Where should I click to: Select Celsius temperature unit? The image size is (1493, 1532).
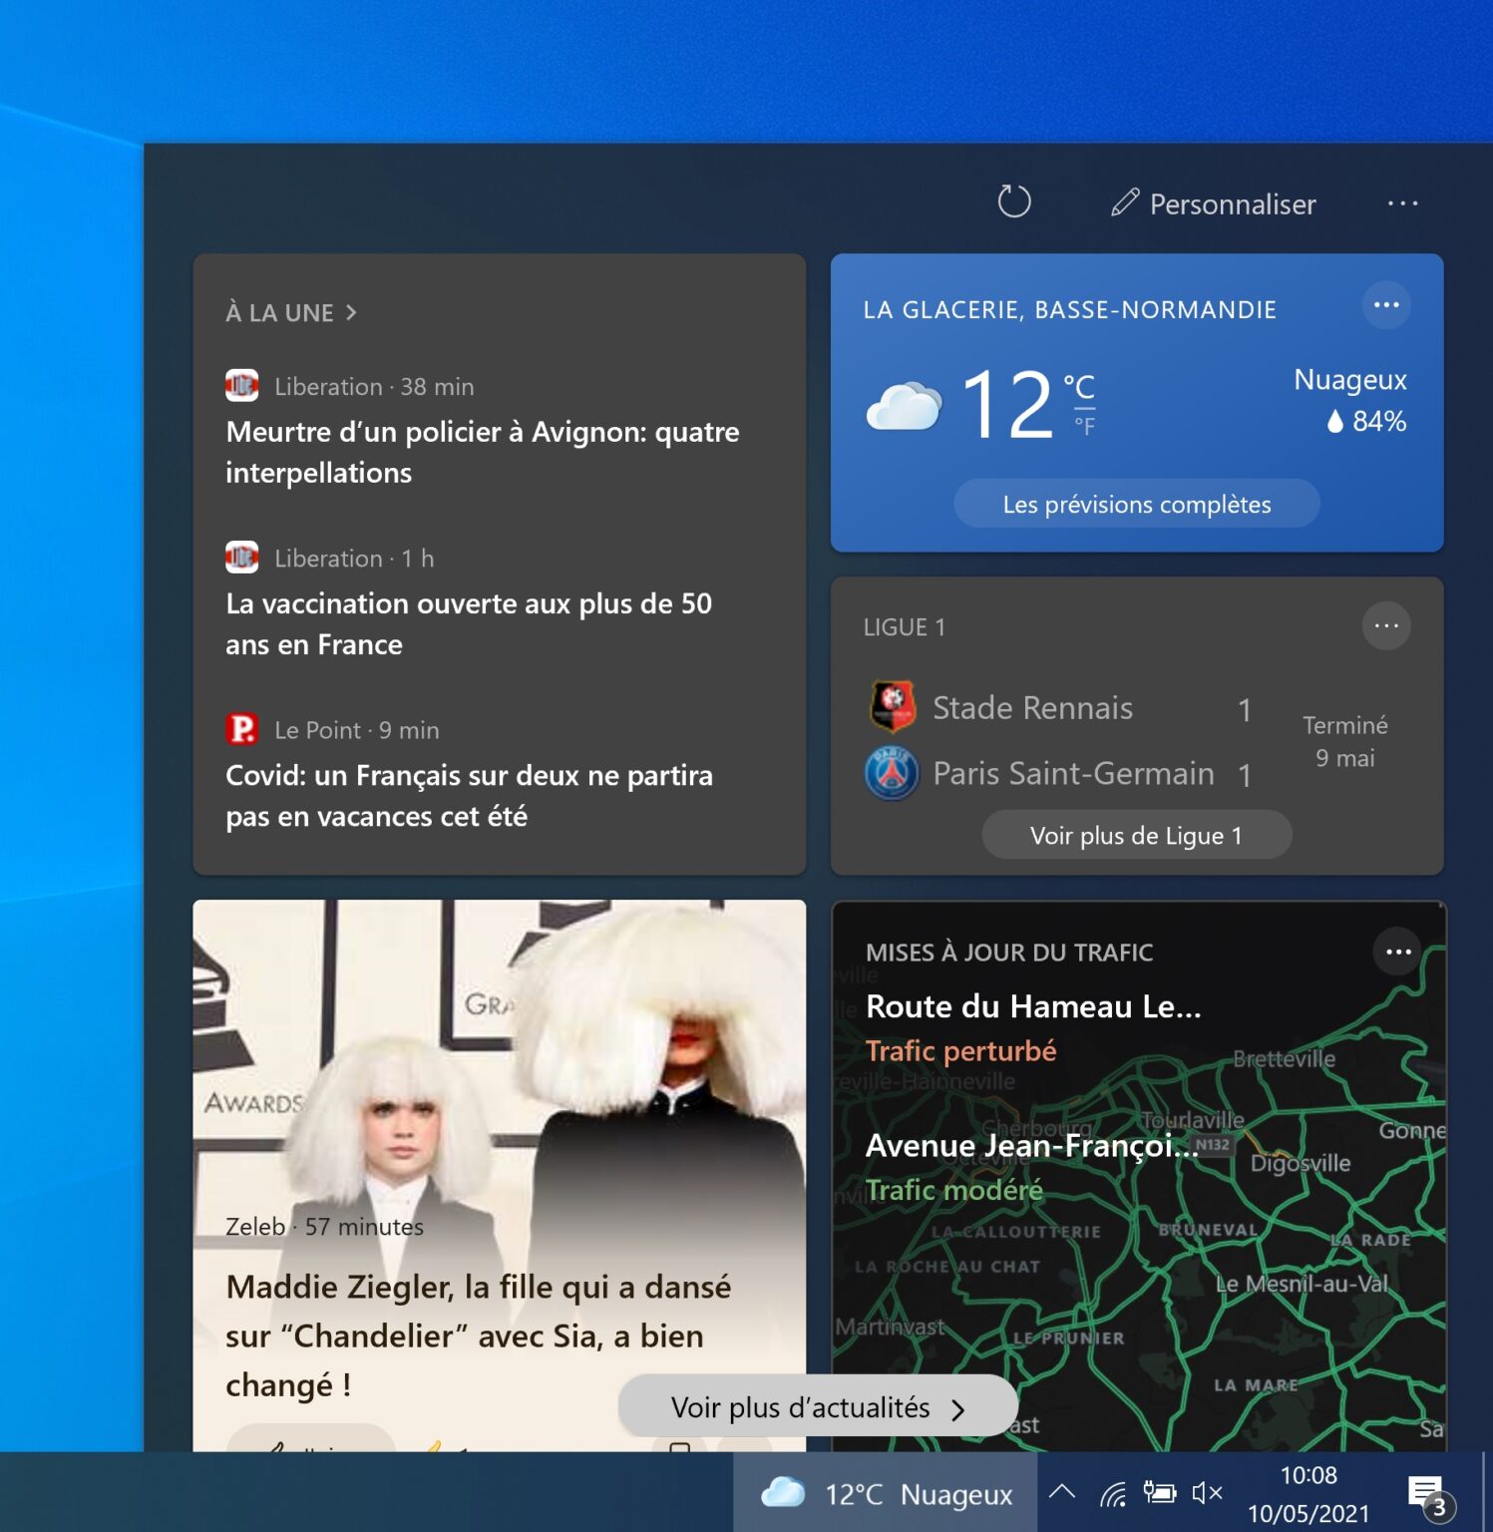[x=1079, y=386]
